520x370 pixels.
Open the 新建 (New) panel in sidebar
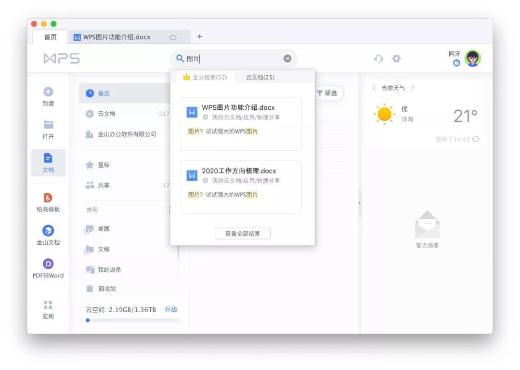[x=48, y=96]
